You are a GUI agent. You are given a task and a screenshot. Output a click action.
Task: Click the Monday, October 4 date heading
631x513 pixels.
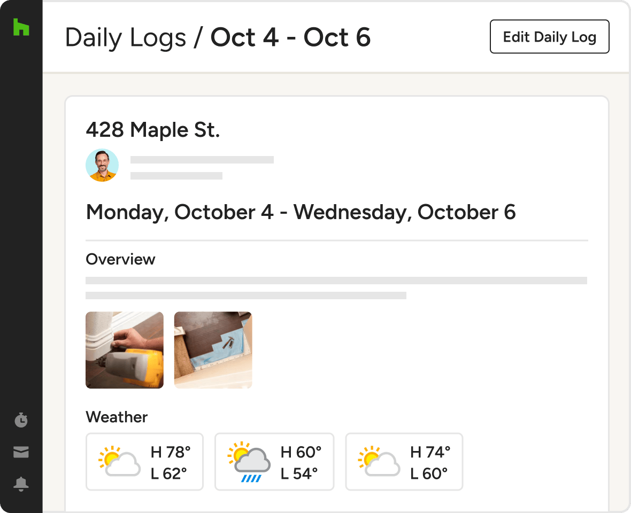[301, 212]
